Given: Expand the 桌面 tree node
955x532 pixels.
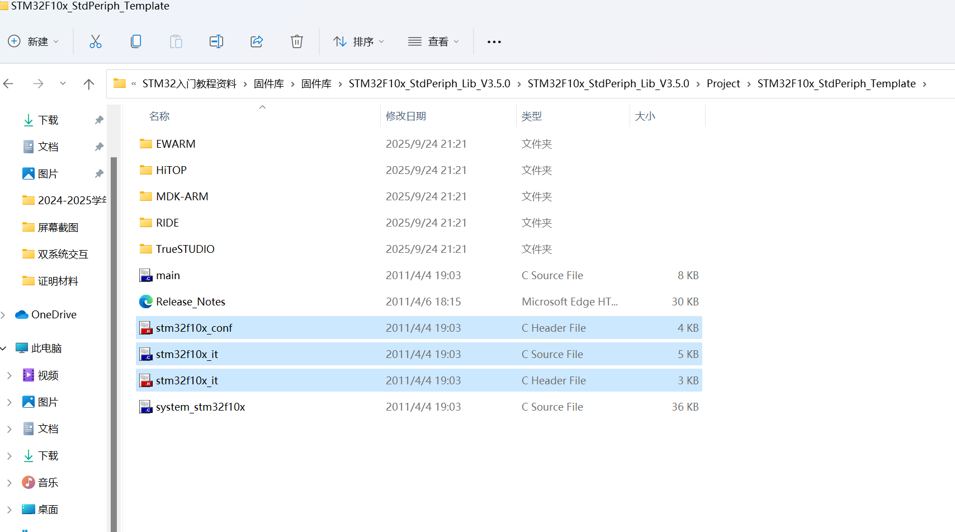Looking at the screenshot, I should [x=10, y=510].
